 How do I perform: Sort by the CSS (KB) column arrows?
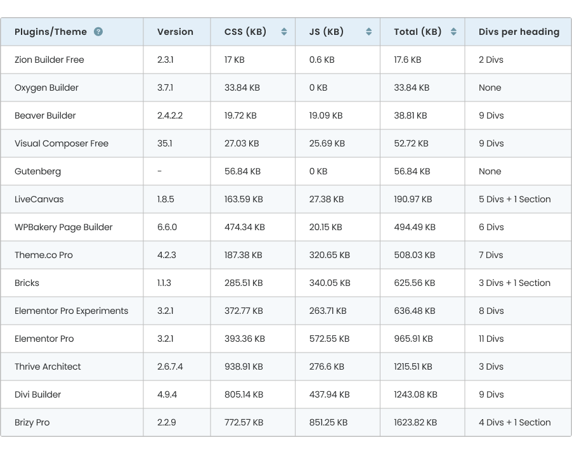[x=284, y=32]
